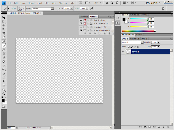The width and height of the screenshot is (174, 130).
Task: Pick a color from the spectrum ramp
Action: (138, 31)
